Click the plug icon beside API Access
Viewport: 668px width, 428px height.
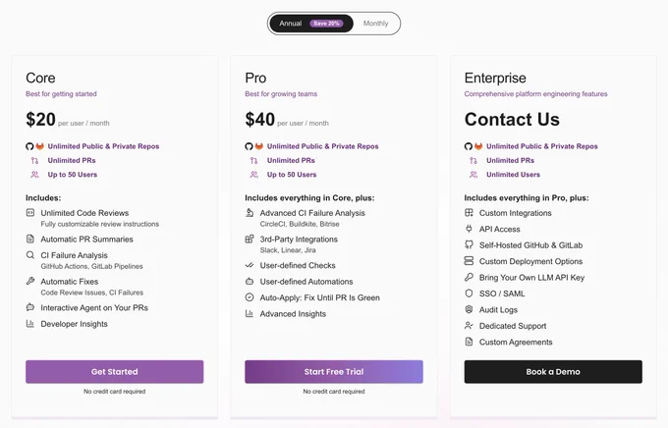(469, 229)
